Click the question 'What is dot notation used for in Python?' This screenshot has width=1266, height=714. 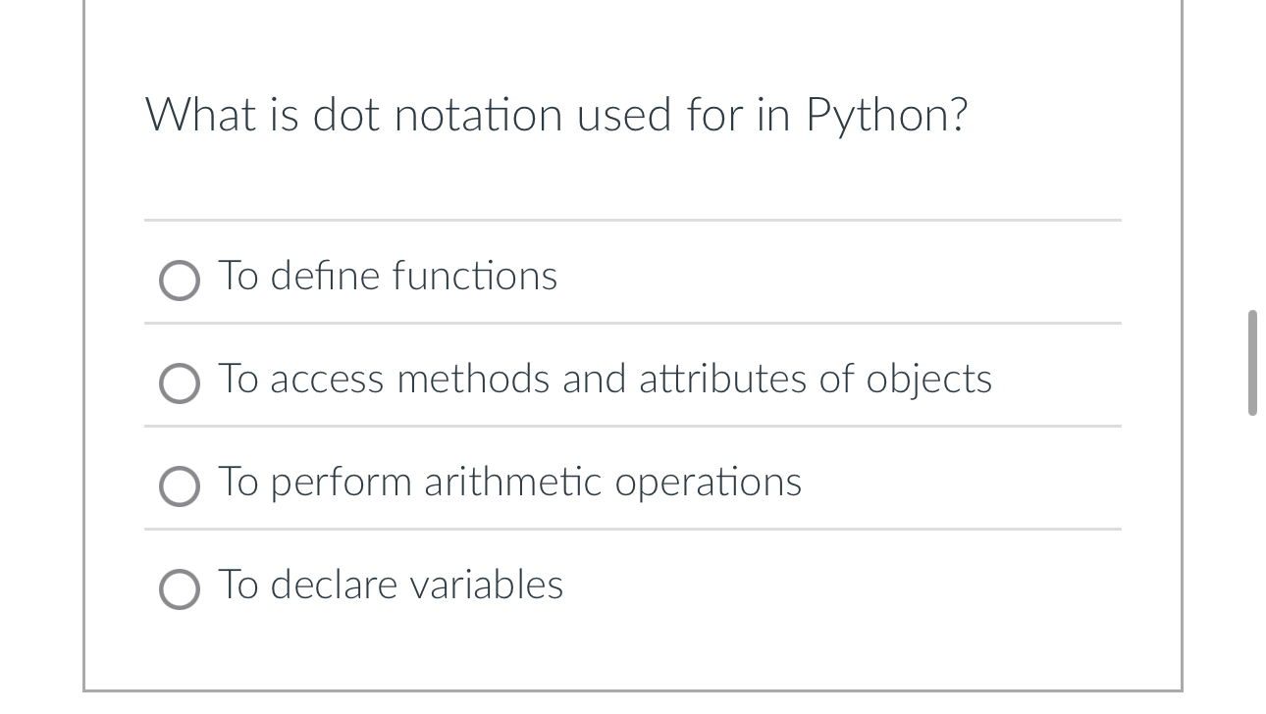click(x=556, y=115)
